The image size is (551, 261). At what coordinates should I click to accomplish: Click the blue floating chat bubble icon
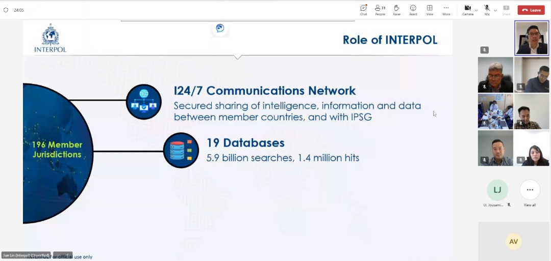coord(220,28)
